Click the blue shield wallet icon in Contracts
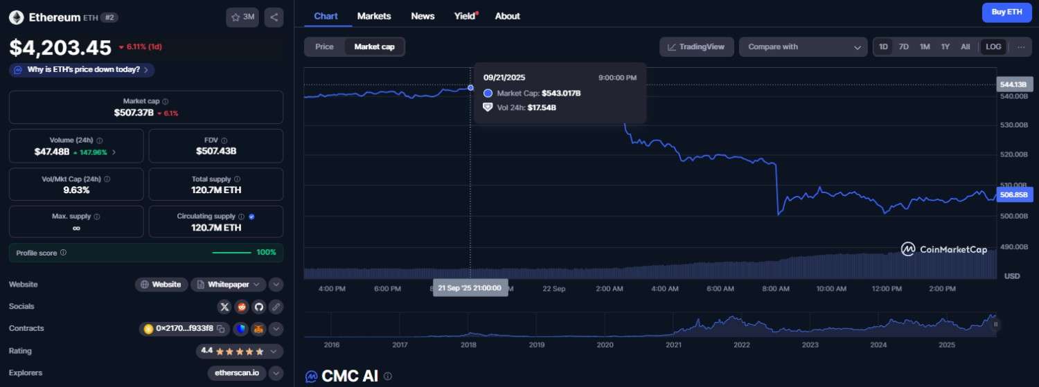The width and height of the screenshot is (1039, 387). click(x=240, y=329)
